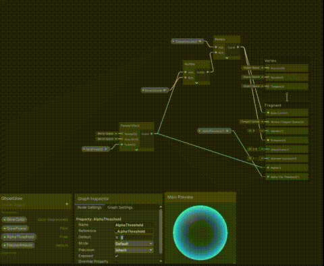Click the Graph Inspector panel title

pyautogui.click(x=93, y=198)
